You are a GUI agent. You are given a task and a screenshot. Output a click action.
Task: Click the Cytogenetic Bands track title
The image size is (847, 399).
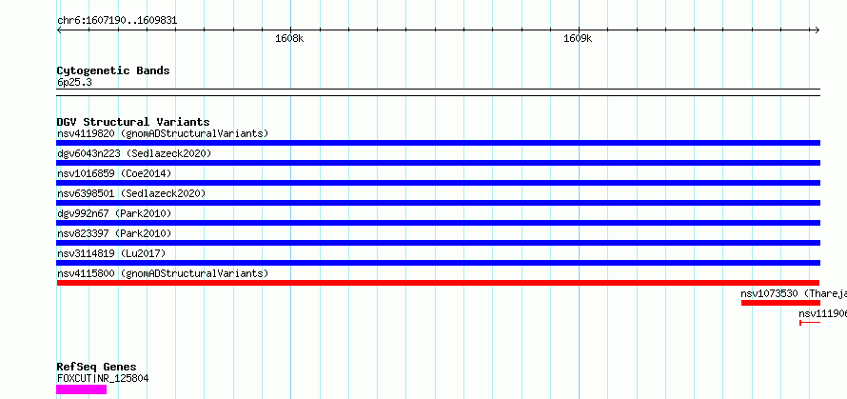pos(113,70)
